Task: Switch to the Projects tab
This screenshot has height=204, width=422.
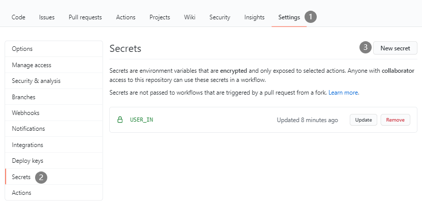Action: coord(160,17)
